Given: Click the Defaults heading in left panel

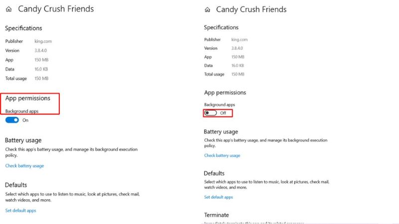Looking at the screenshot, I should click(16, 185).
